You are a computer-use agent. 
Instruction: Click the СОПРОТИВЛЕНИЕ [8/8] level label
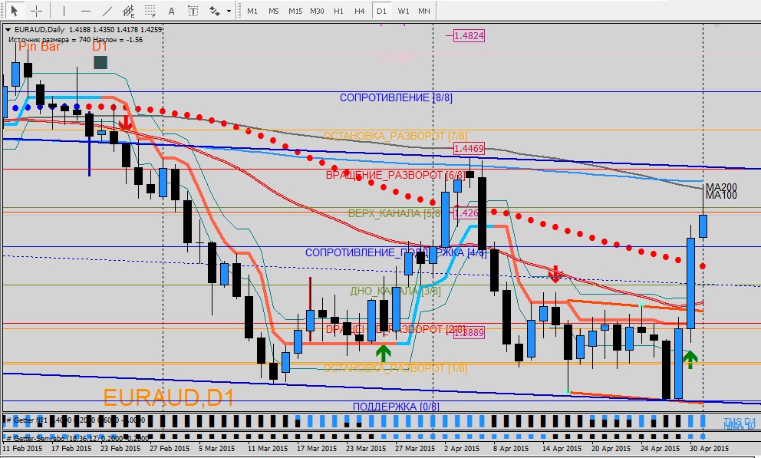pyautogui.click(x=396, y=97)
